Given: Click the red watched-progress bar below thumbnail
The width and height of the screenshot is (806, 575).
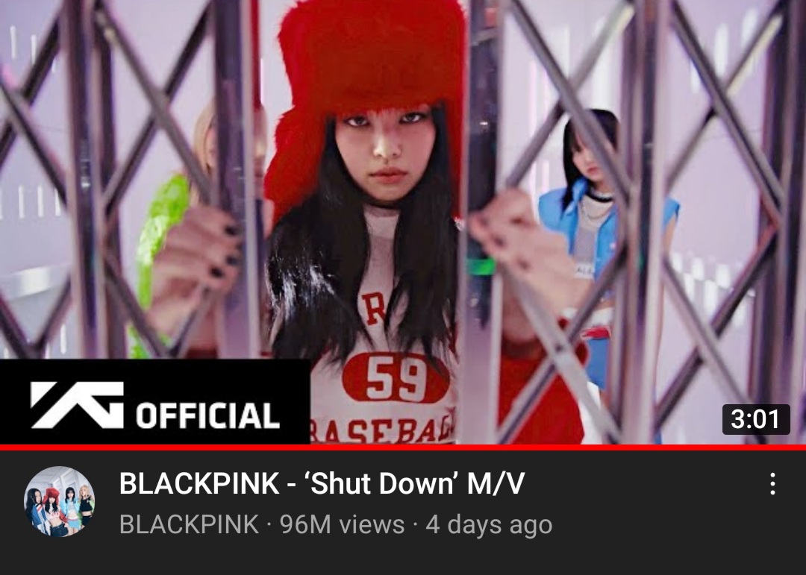Looking at the screenshot, I should pyautogui.click(x=403, y=447).
